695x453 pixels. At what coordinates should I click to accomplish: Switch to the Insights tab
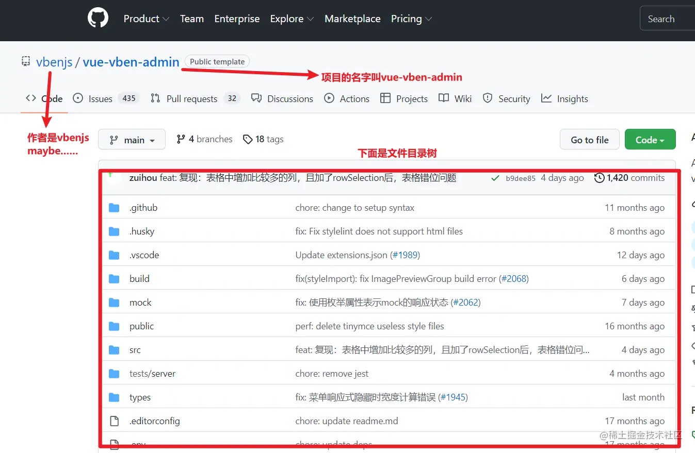(x=564, y=98)
